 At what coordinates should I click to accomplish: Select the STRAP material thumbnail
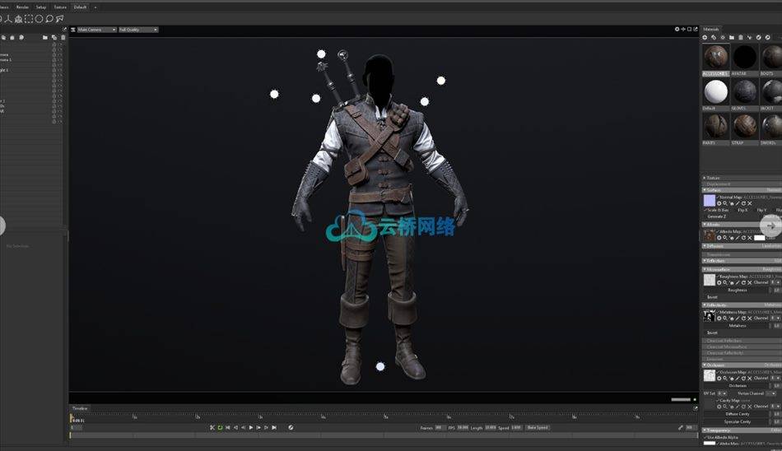pos(745,127)
